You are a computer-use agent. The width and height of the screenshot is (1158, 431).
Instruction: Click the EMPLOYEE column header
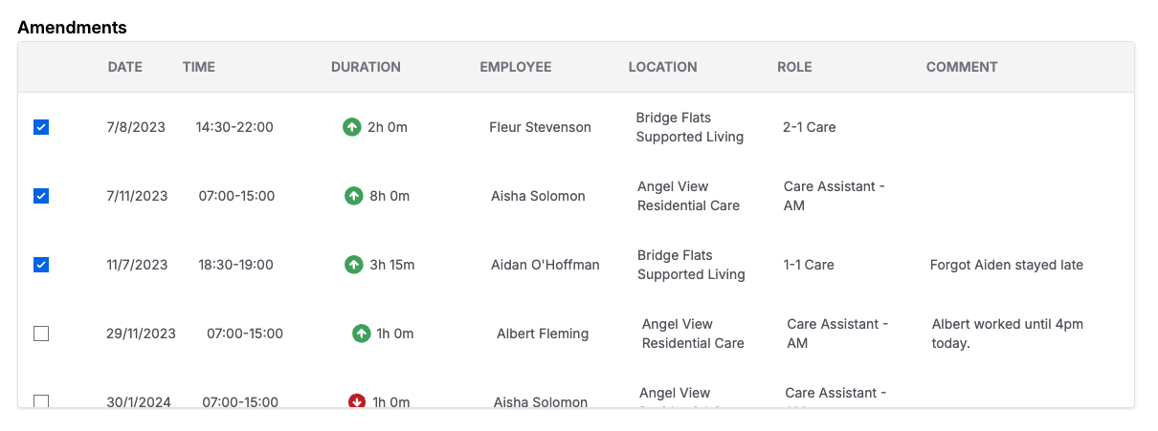(x=516, y=67)
